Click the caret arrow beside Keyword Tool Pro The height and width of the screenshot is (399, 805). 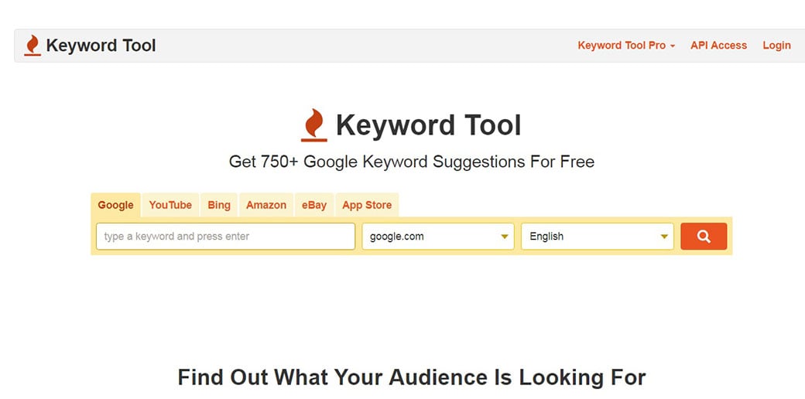point(673,46)
